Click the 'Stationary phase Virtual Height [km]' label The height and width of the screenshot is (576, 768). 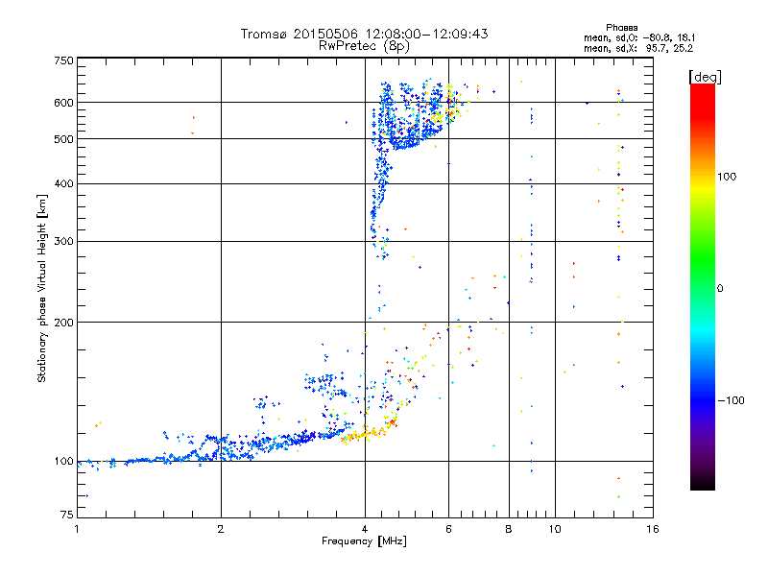(42, 289)
